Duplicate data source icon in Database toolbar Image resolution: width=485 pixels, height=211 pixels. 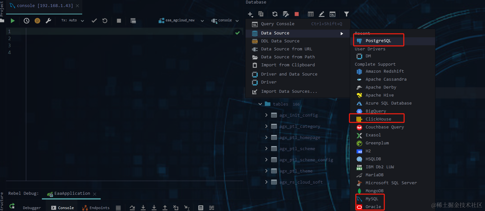261,14
